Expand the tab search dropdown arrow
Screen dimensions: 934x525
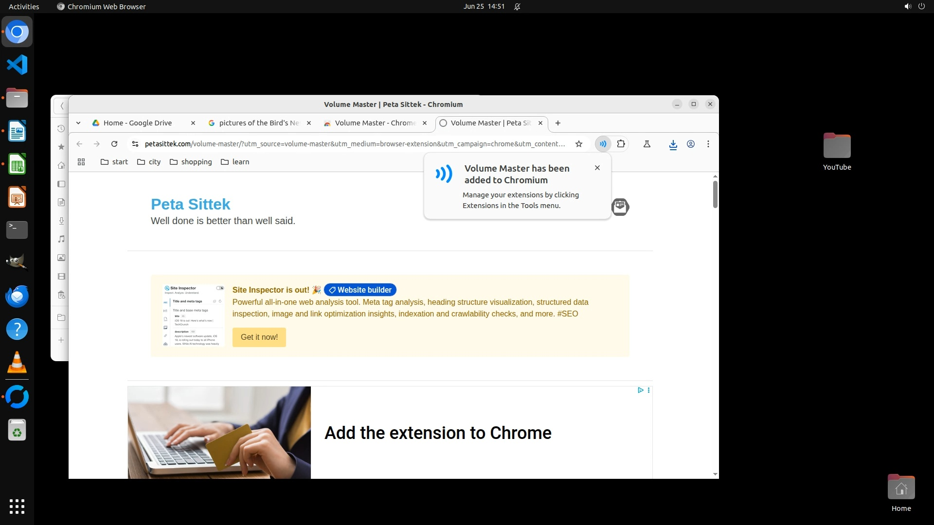(x=78, y=123)
